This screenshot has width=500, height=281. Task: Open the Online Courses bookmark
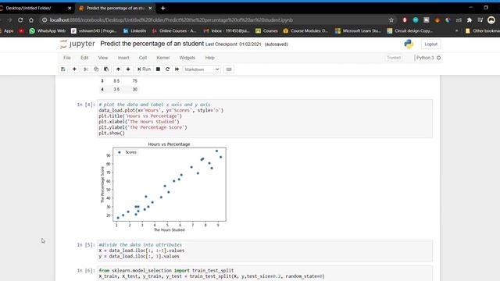coord(174,31)
